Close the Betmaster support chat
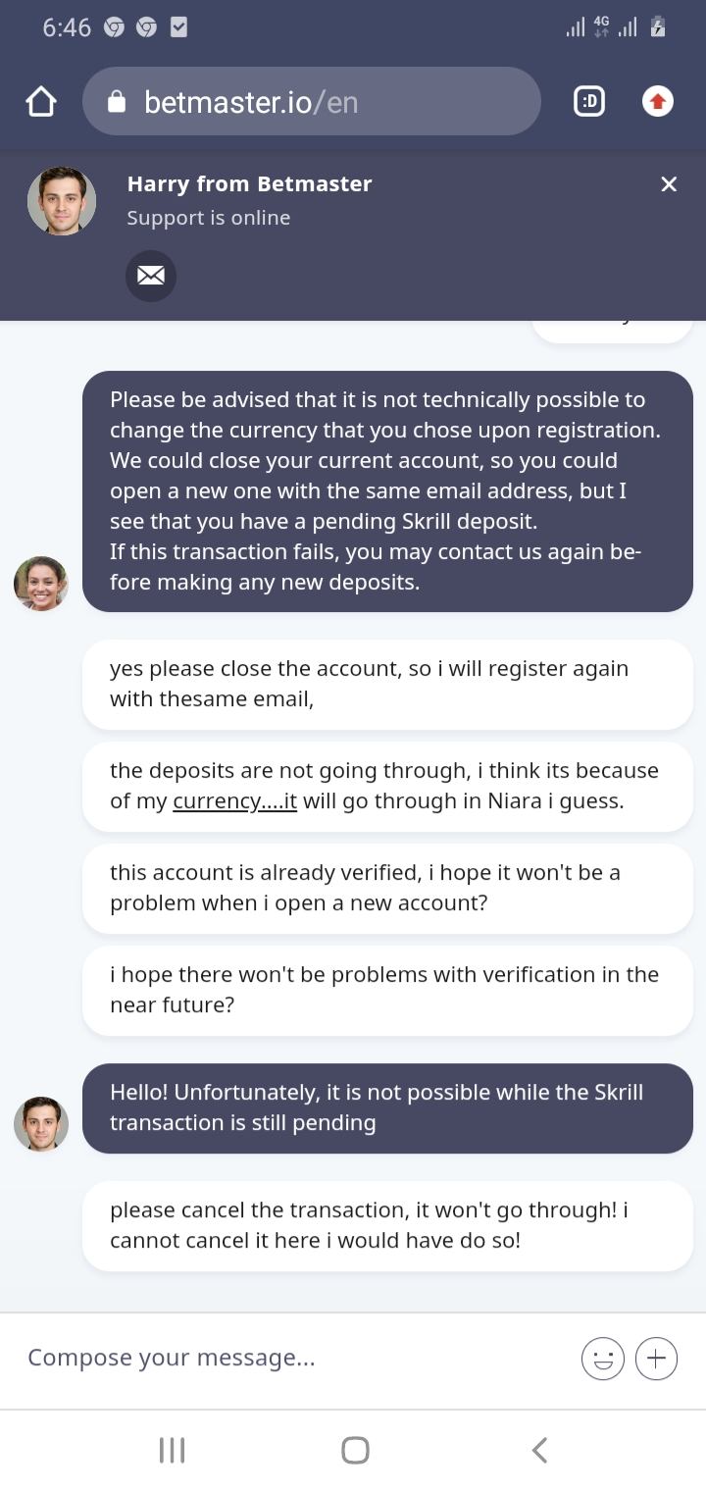Image resolution: width=706 pixels, height=1491 pixels. (x=669, y=184)
